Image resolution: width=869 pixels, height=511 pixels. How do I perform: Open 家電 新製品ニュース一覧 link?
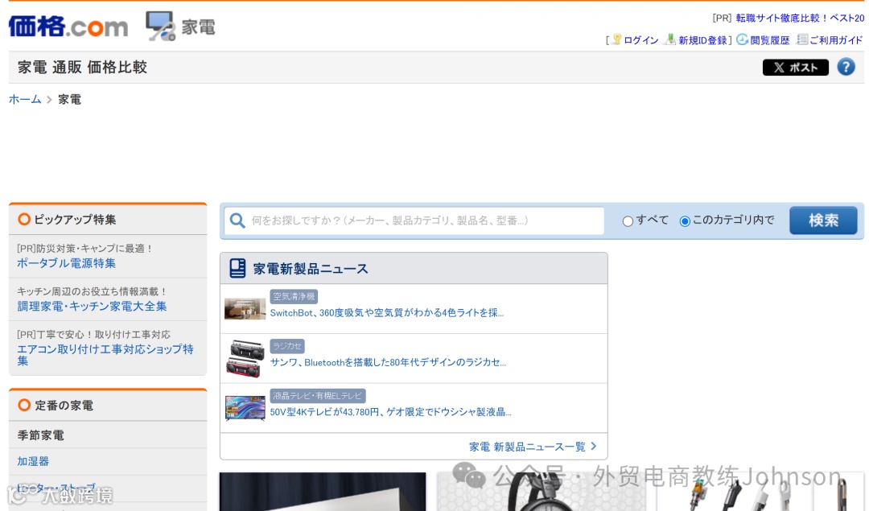(x=527, y=447)
